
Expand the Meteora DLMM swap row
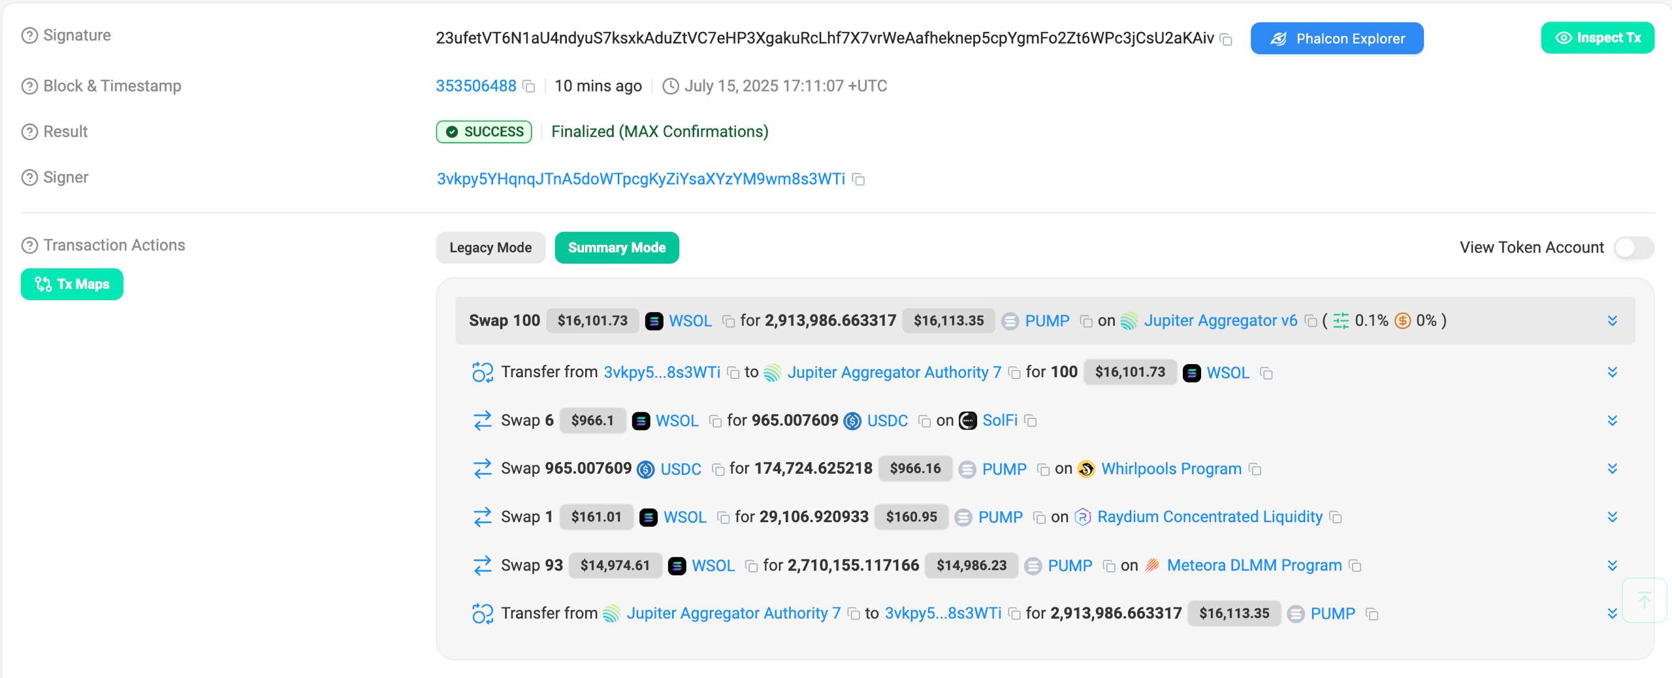[1612, 565]
